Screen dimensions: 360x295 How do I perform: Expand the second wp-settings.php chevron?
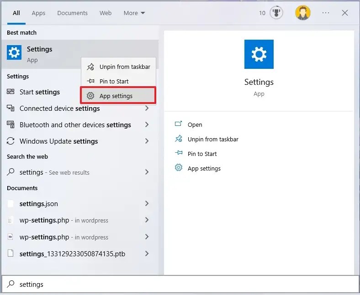pyautogui.click(x=147, y=237)
